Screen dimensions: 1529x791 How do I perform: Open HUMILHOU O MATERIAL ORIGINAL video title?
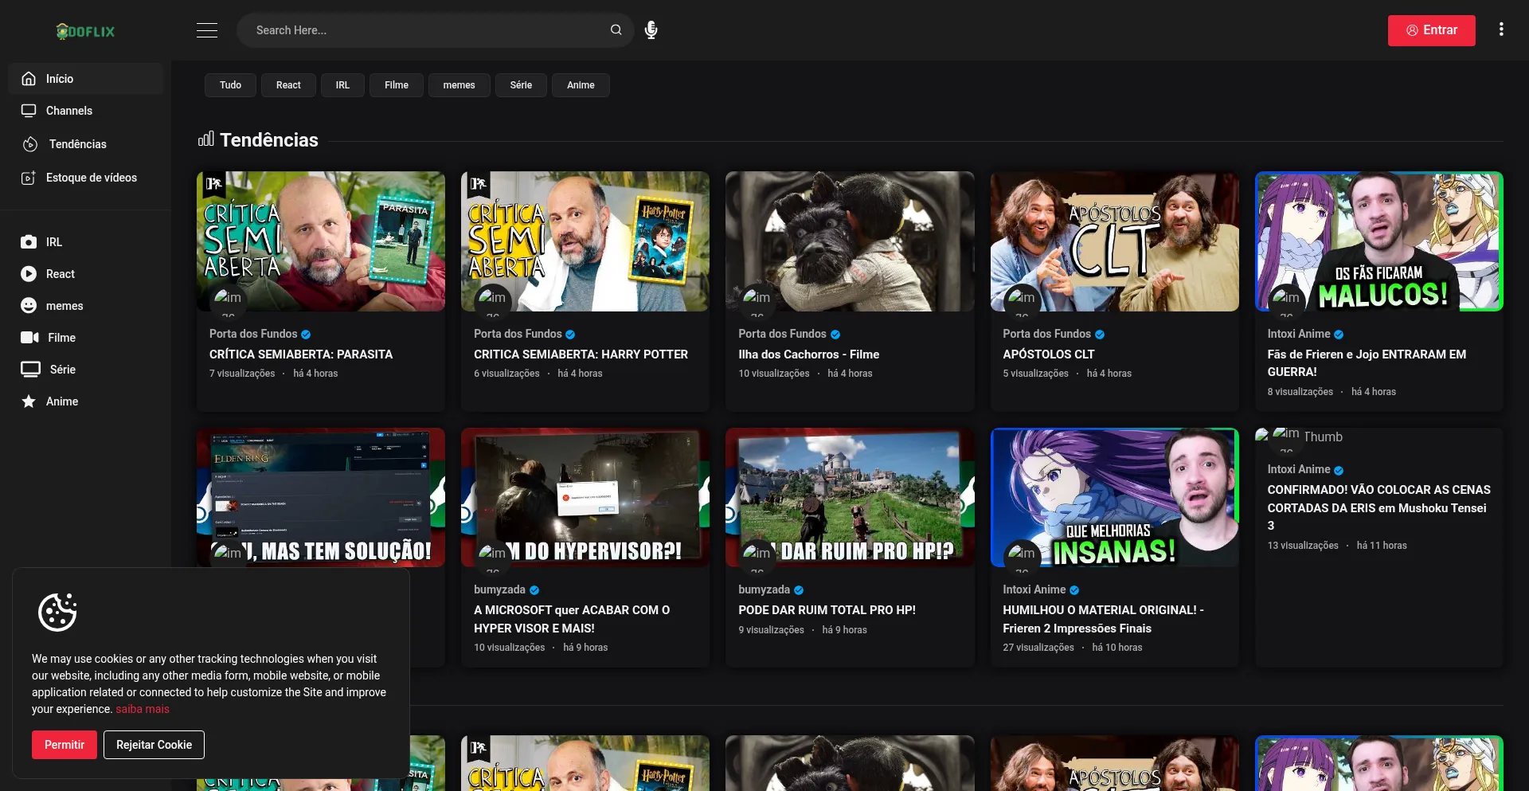1103,619
